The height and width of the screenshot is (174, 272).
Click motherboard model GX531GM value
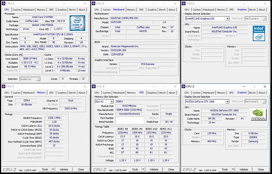(x=131, y=22)
